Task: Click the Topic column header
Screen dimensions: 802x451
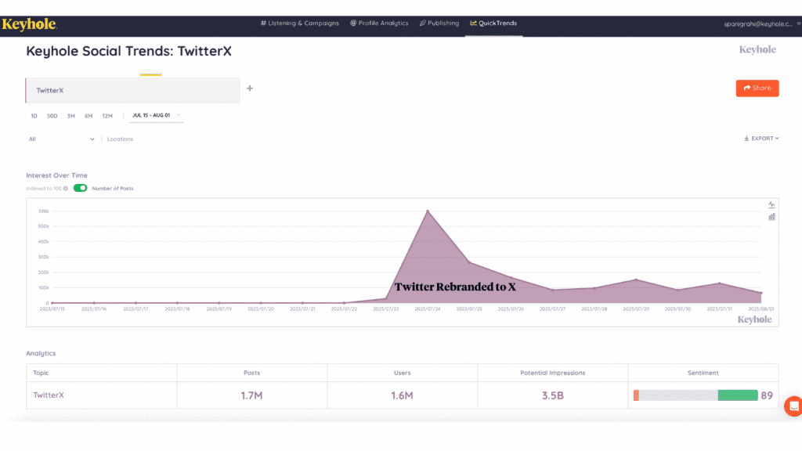Action: 41,373
